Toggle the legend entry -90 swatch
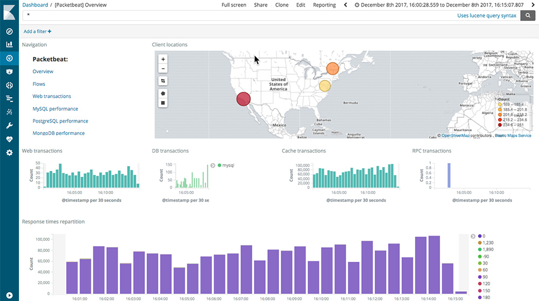The height and width of the screenshot is (301, 539). point(480,256)
